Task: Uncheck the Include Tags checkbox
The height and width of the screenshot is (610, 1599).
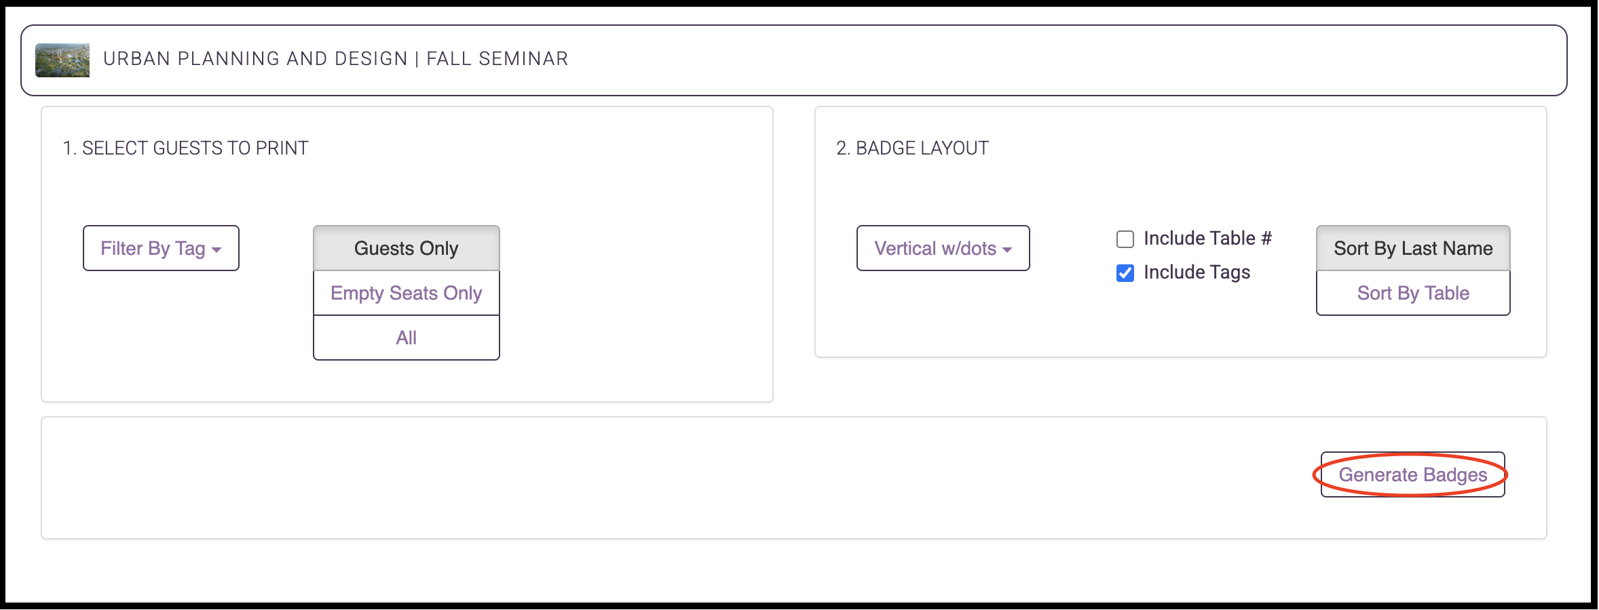Action: coord(1125,273)
